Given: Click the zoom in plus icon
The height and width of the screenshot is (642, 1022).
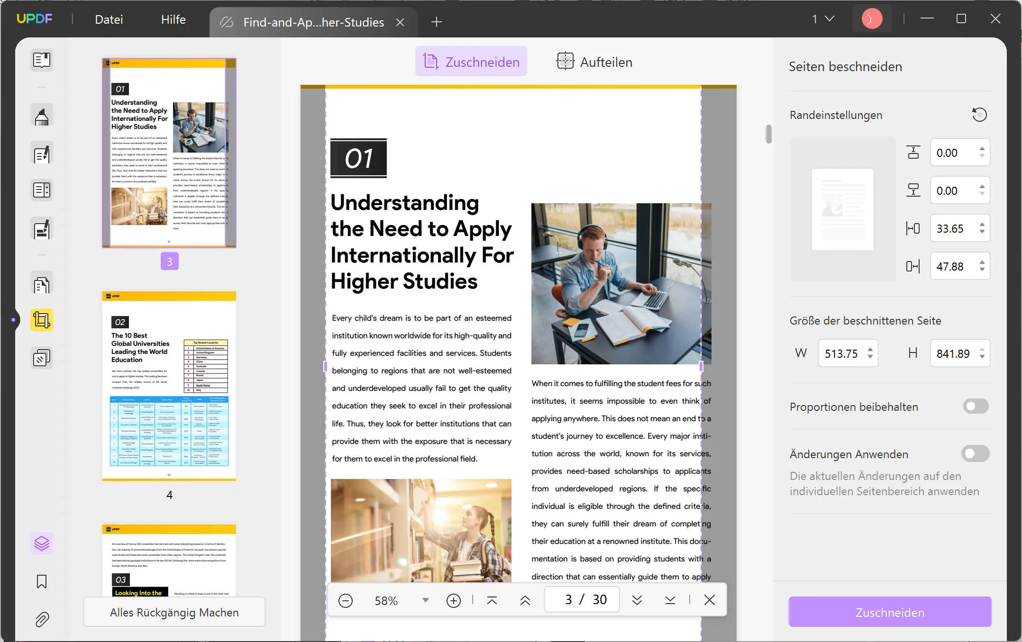Looking at the screenshot, I should [453, 600].
